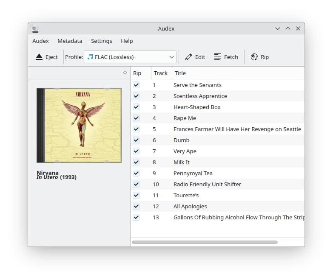
Task: Toggle rip checkbox for Heart-Shaped Box
Action: 136,107
